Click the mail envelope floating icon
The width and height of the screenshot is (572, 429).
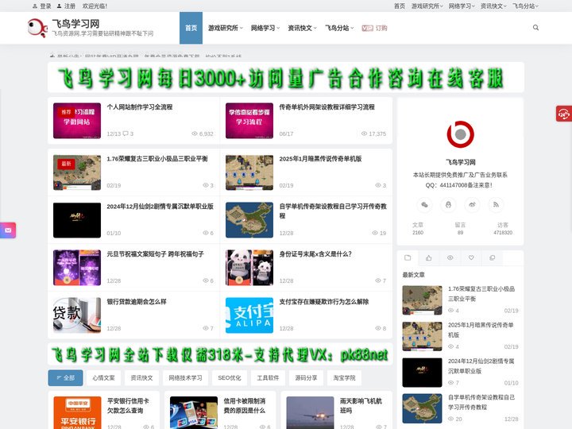click(8, 230)
